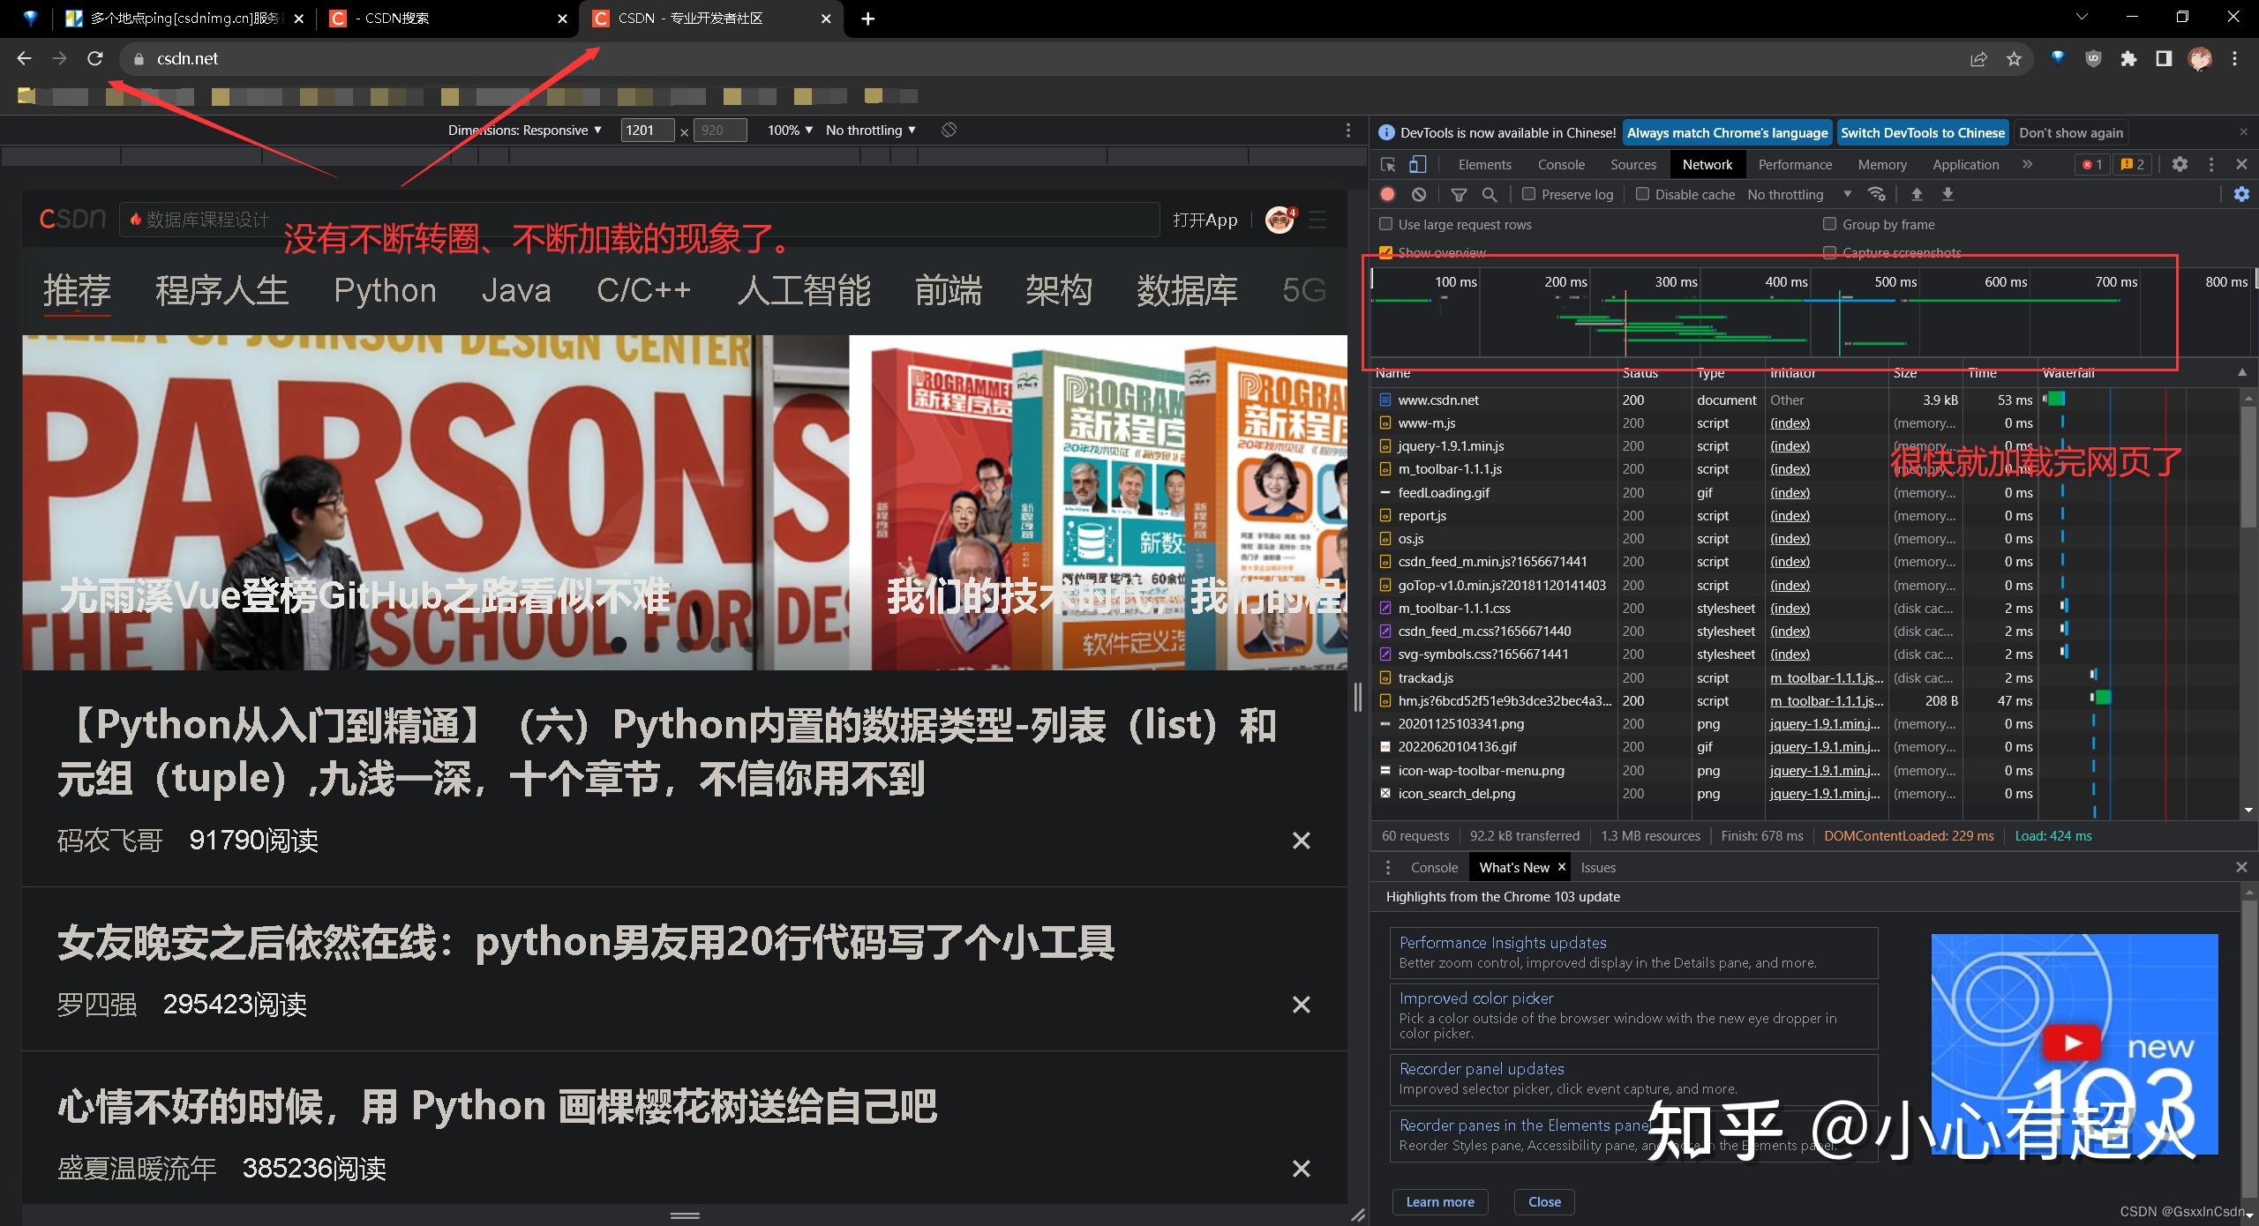Expand the more panels chevron in DevTools
2259x1226 pixels.
[x=2027, y=164]
